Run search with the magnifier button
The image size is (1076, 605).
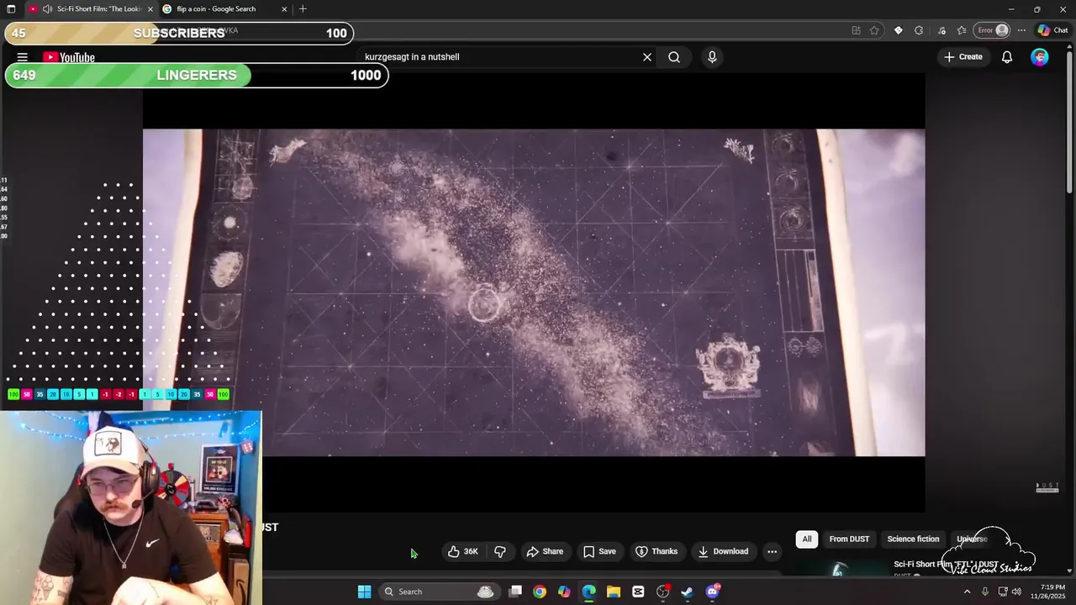(674, 57)
